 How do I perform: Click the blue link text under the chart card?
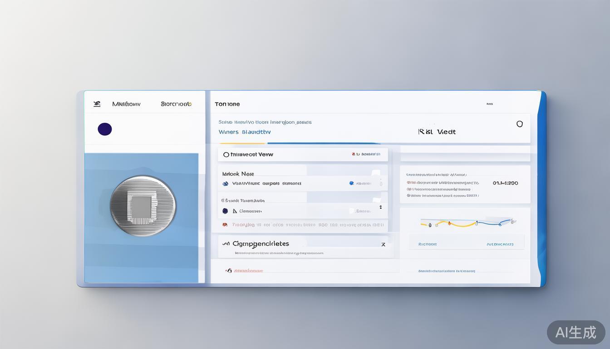click(x=447, y=271)
